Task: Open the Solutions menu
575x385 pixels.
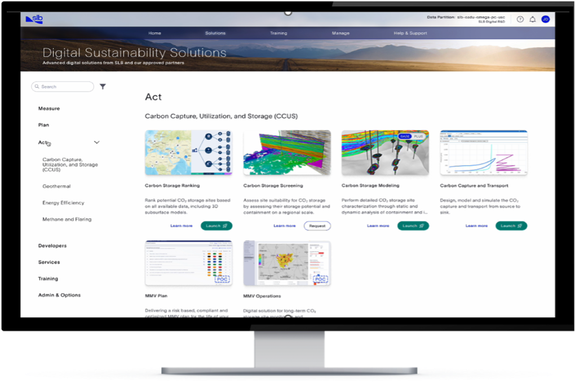Action: pos(215,33)
